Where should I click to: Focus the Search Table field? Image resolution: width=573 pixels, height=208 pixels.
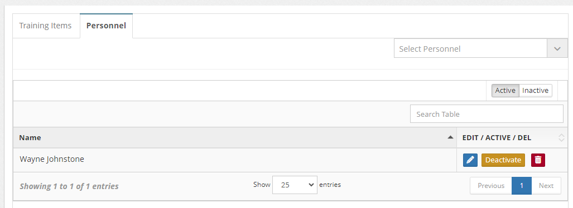(x=487, y=114)
